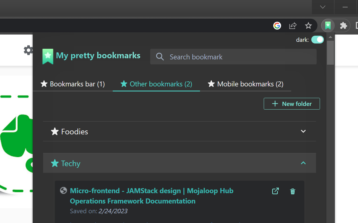Click the share icon in the address bar

(x=293, y=25)
